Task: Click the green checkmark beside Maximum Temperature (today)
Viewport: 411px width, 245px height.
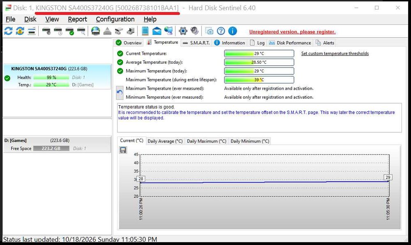Action: click(x=120, y=71)
